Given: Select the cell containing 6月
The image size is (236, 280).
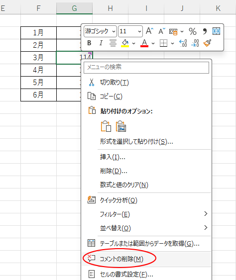Looking at the screenshot, I should (38, 95).
